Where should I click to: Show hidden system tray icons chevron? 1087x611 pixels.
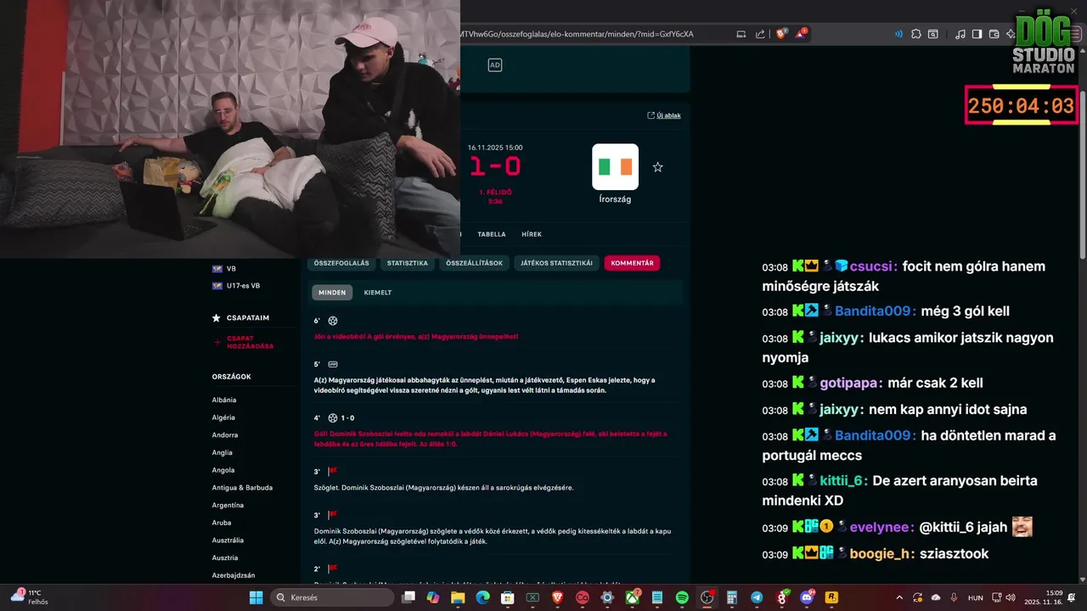[900, 597]
